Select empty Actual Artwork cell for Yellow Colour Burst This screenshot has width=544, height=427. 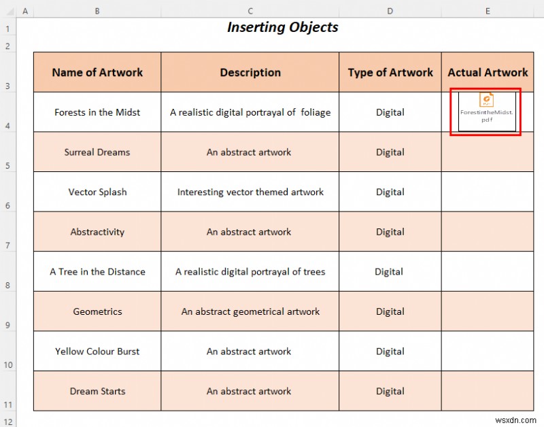pos(488,352)
